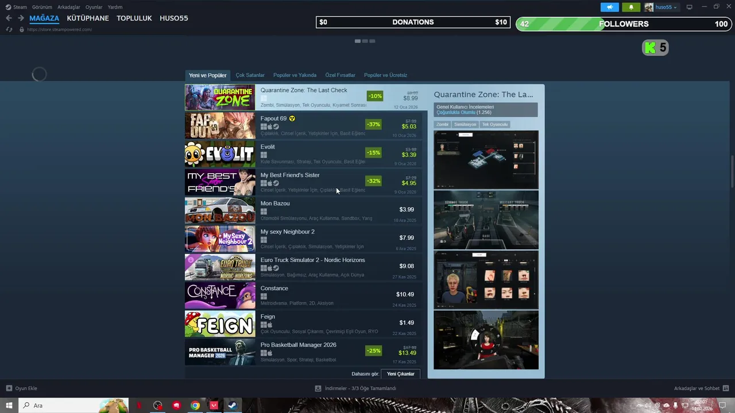735x413 pixels.
Task: Click the Pro Basketball Manager capsule image
Action: [220, 352]
